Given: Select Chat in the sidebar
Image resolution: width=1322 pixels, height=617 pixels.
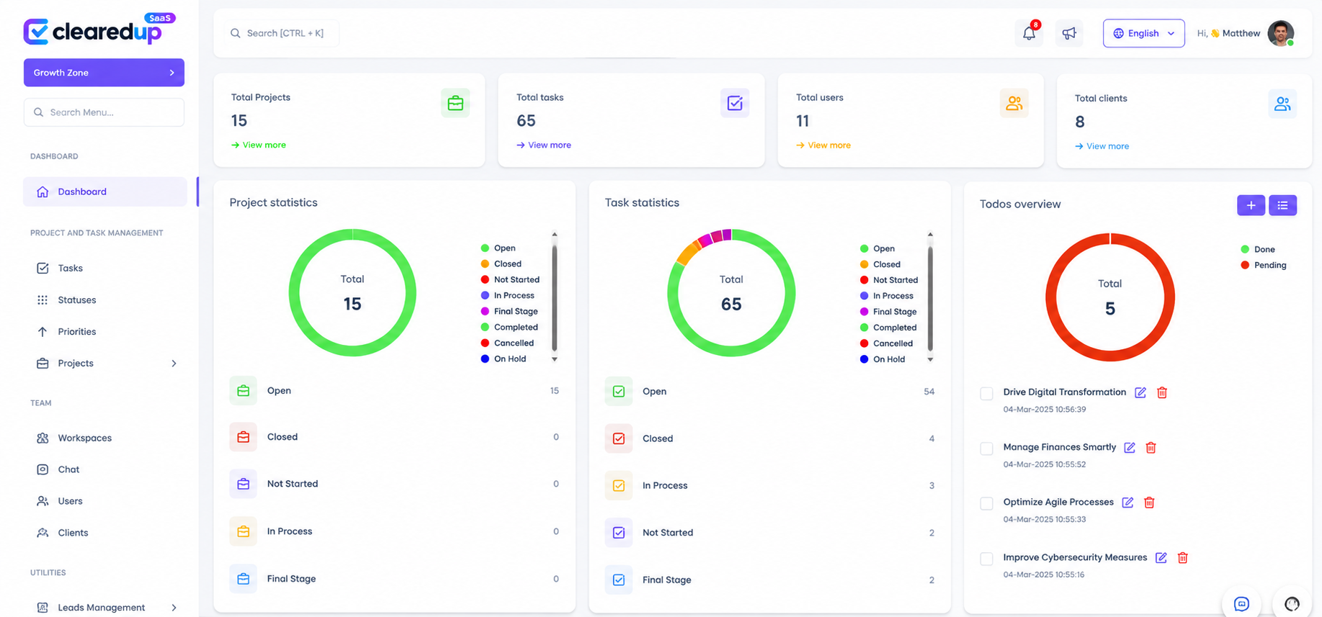Looking at the screenshot, I should (x=68, y=469).
